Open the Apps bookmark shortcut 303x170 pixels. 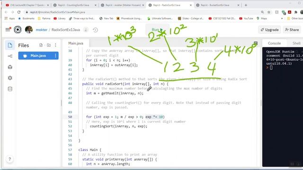(9, 18)
